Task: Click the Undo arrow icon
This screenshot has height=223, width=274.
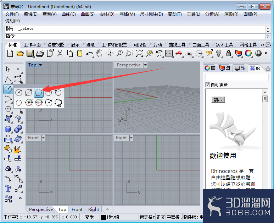Action: [x=90, y=54]
